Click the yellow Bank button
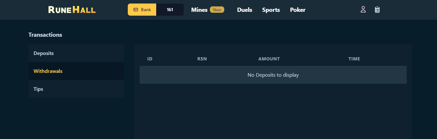This screenshot has width=437, height=139. click(x=142, y=10)
